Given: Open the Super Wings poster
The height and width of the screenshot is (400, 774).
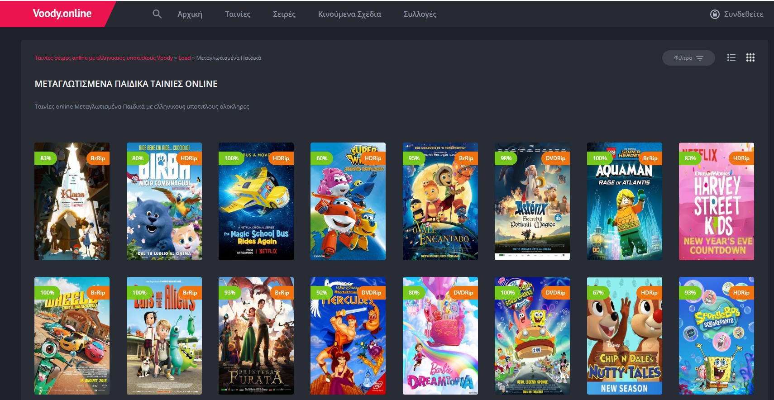Looking at the screenshot, I should (x=348, y=201).
